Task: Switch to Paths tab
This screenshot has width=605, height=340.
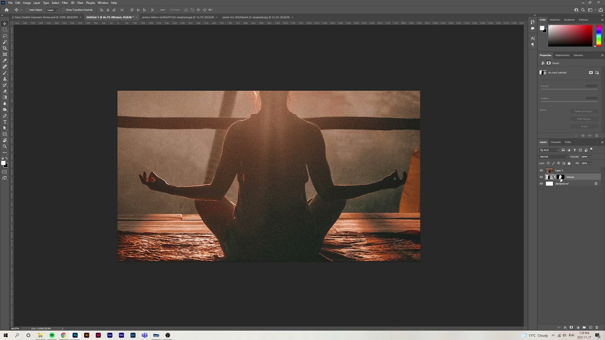Action: [x=568, y=142]
